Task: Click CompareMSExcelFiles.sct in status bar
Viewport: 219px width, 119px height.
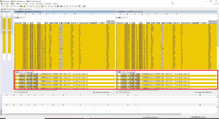Action: 151,117
